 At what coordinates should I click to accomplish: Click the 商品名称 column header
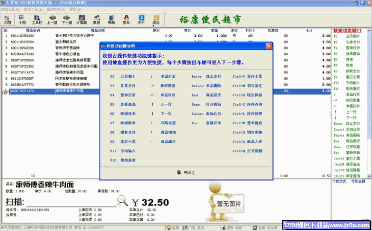point(98,30)
